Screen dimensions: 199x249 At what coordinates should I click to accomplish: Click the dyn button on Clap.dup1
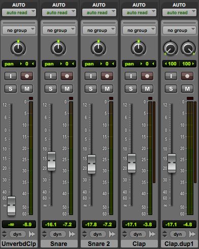(x=178, y=234)
